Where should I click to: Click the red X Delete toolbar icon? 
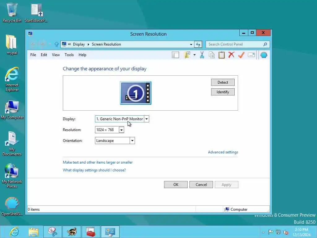[231, 55]
